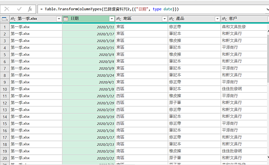This screenshot has height=165, width=269.
Task: Click date cell 2020/4/1
Action: 89,82
